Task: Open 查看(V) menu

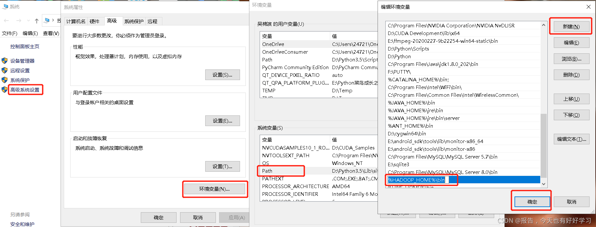Action: click(x=51, y=33)
